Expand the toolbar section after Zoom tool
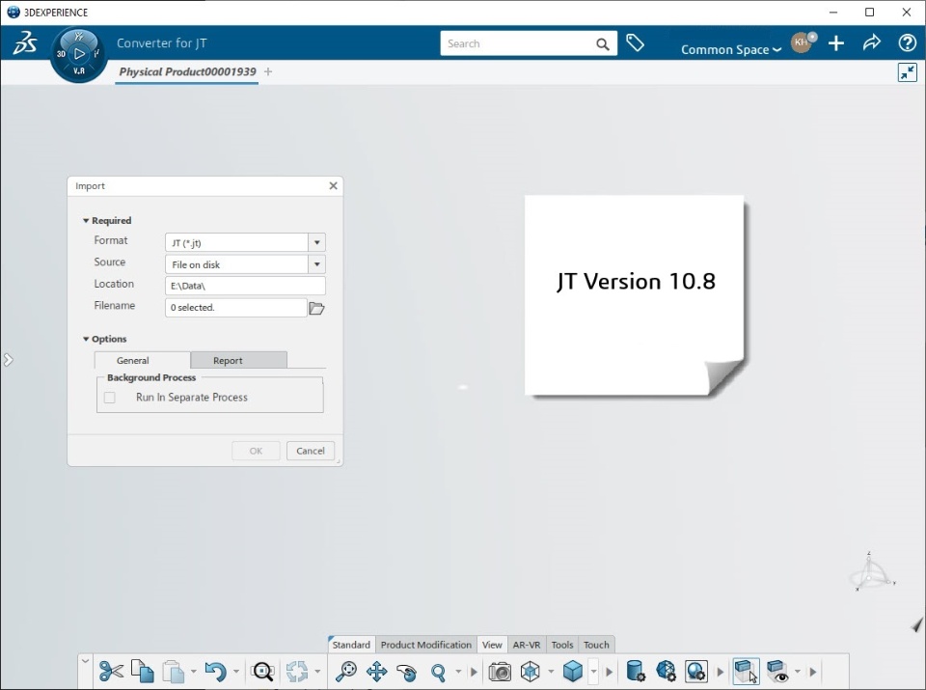 [474, 672]
